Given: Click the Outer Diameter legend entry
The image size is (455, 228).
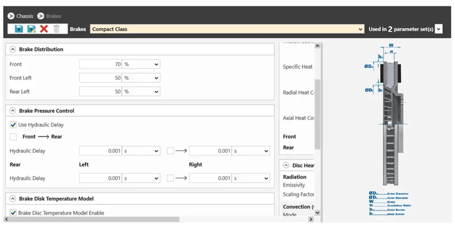Looking at the screenshot, I should pos(389,193).
